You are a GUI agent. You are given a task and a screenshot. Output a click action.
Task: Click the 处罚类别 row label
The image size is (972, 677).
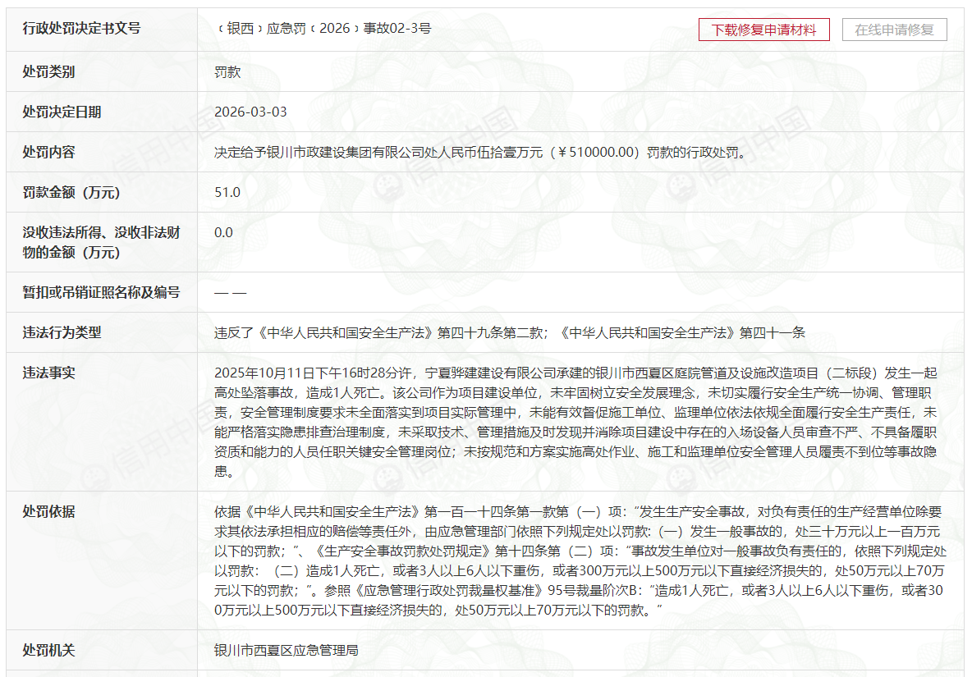click(x=48, y=72)
